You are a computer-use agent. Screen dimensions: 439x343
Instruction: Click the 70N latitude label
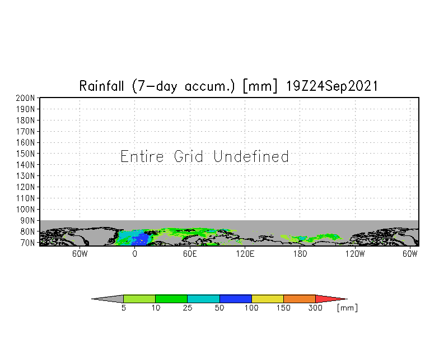[27, 243]
